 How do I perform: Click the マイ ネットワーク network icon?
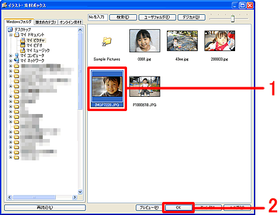coord(17,61)
